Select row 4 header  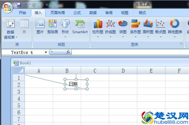tap(19, 98)
